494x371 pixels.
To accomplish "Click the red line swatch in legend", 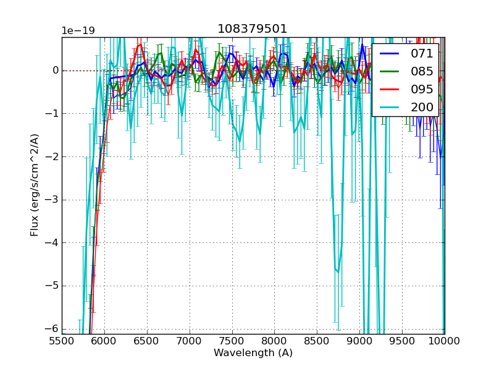I will pyautogui.click(x=389, y=90).
